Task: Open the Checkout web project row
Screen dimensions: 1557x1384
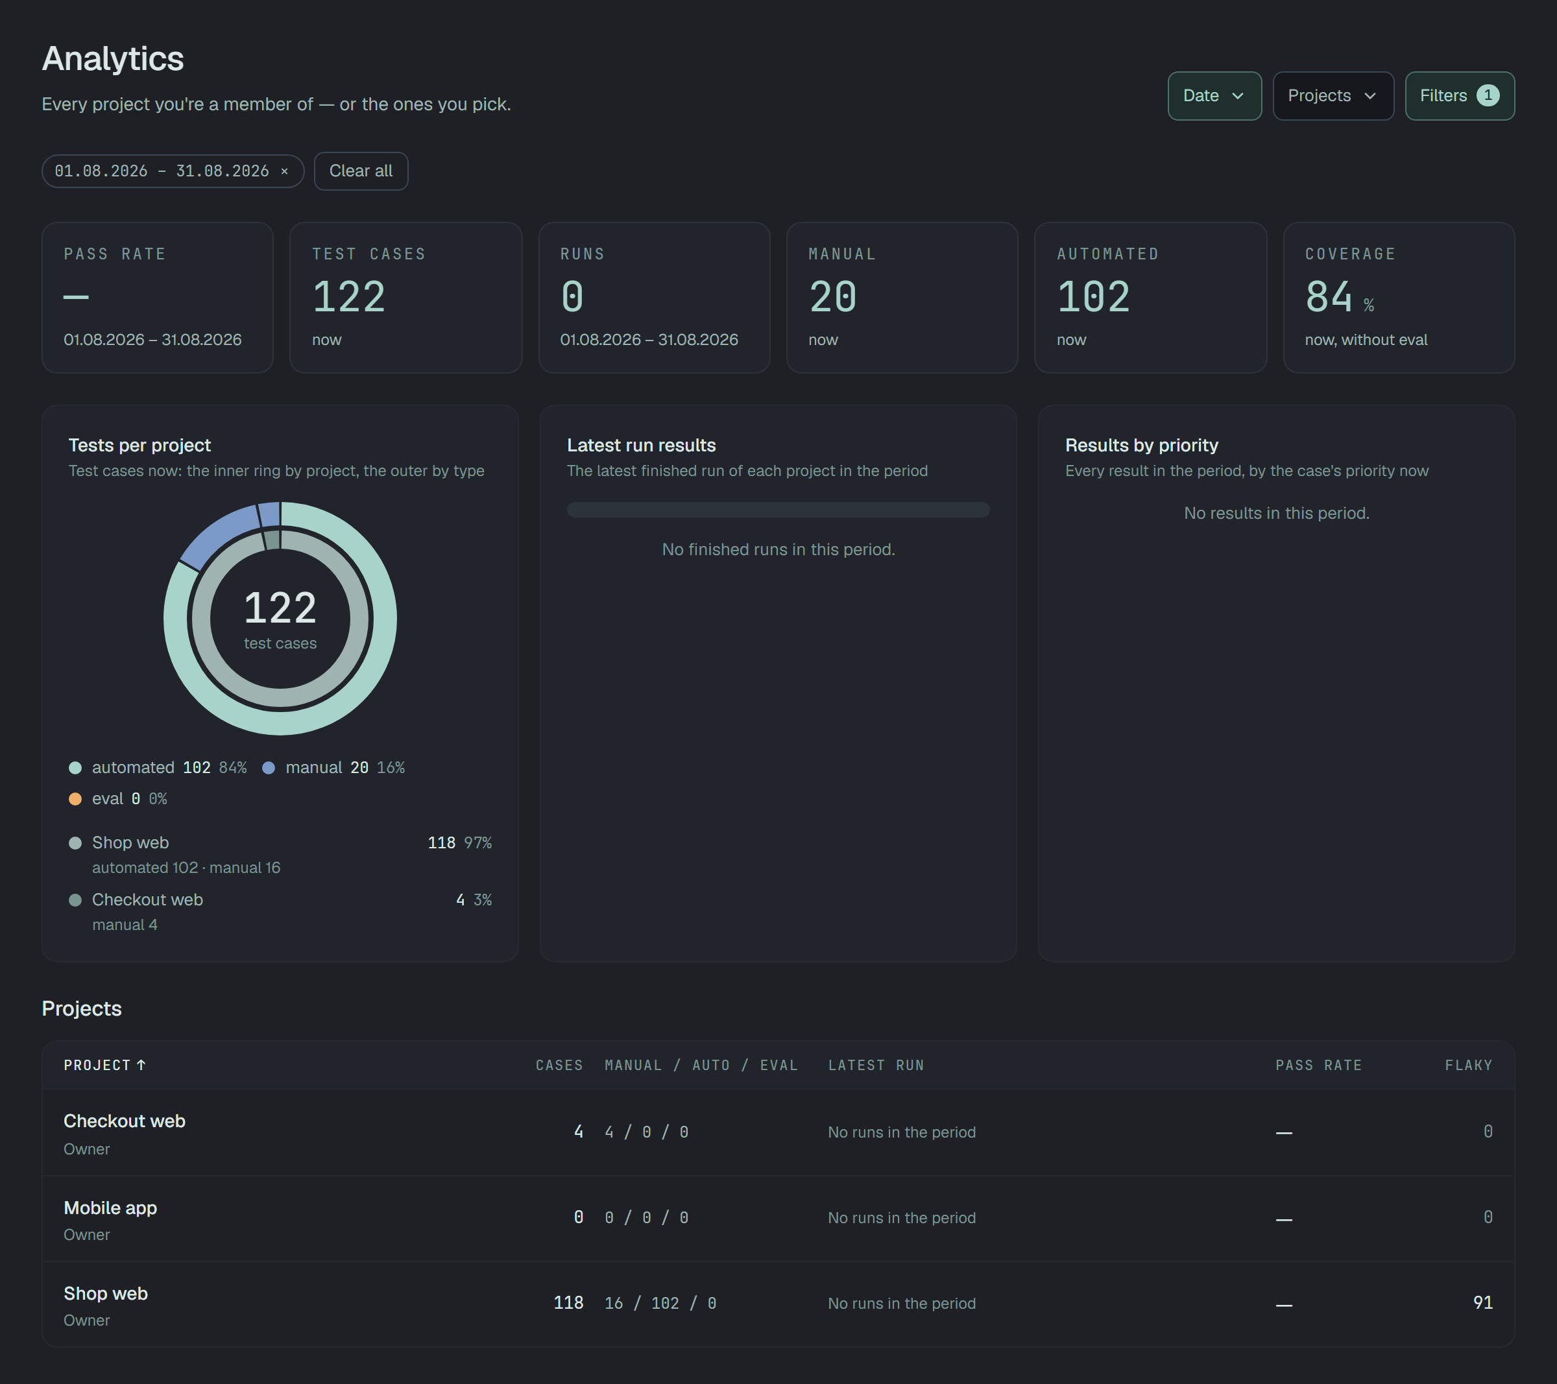Action: (778, 1132)
